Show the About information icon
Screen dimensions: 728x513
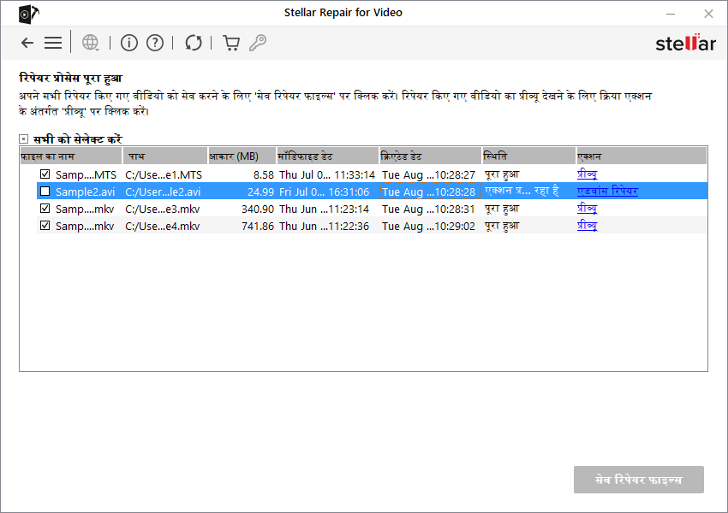[129, 43]
